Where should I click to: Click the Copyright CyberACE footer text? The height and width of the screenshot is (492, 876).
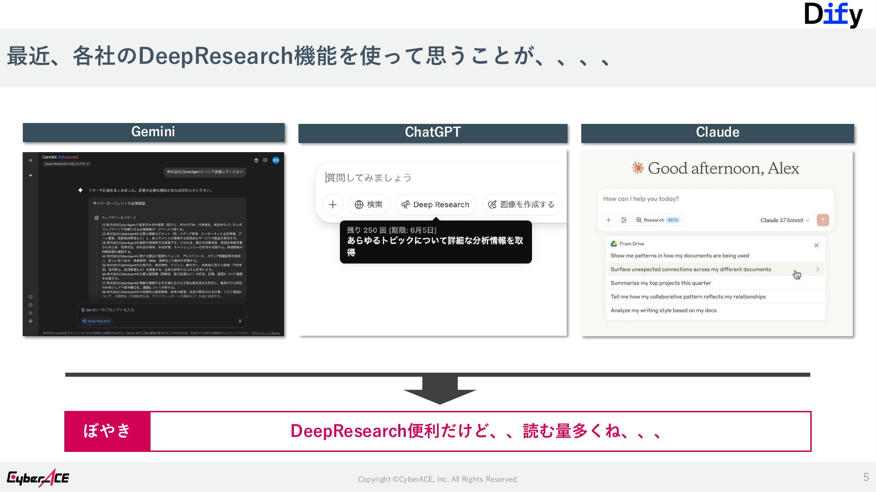[x=438, y=479]
